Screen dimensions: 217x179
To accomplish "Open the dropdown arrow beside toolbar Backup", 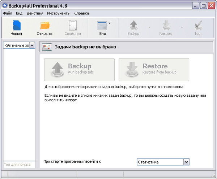I will tap(149, 27).
